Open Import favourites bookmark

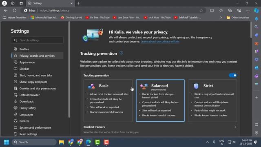pos(15,18)
